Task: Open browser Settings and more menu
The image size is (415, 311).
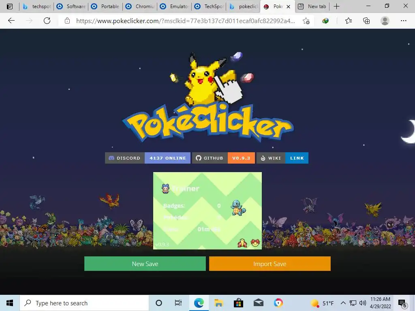Action: [x=403, y=21]
